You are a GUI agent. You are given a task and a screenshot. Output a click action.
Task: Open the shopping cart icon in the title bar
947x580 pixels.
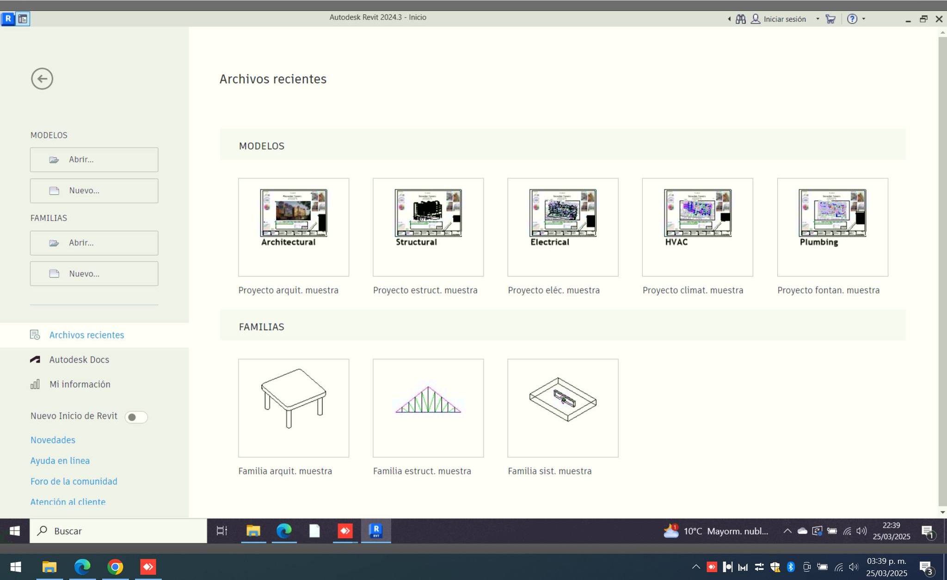[830, 19]
